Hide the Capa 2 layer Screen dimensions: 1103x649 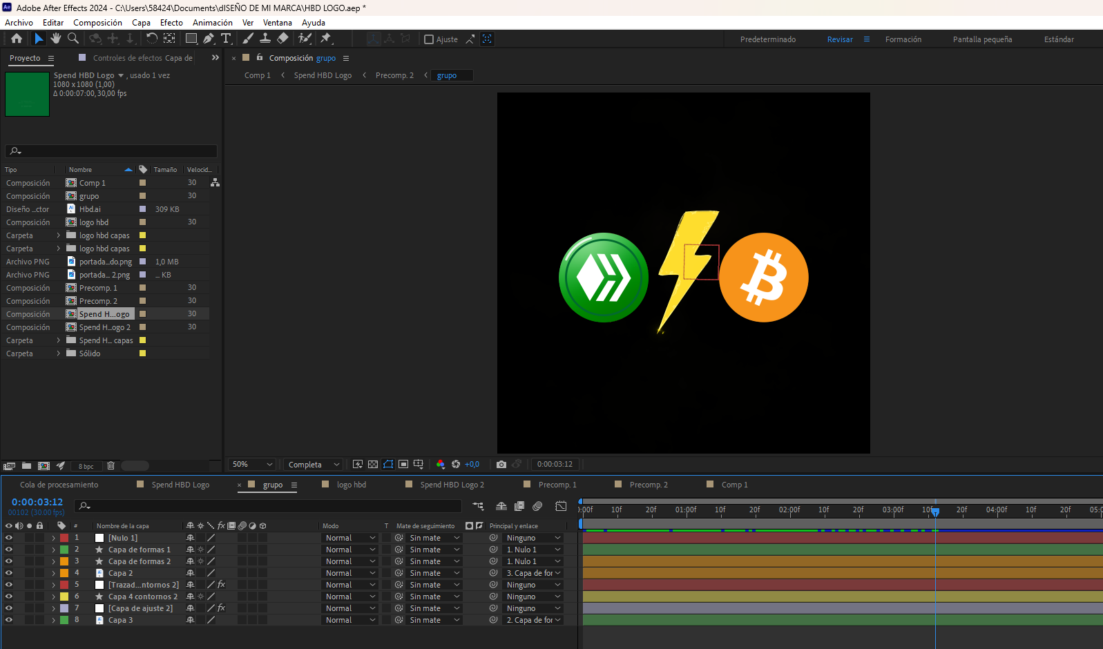click(9, 573)
